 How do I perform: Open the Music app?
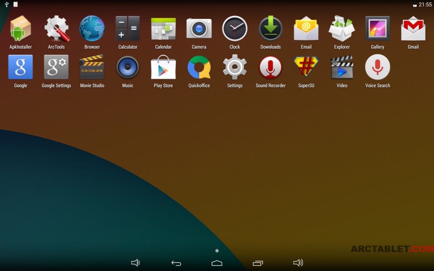(x=128, y=67)
